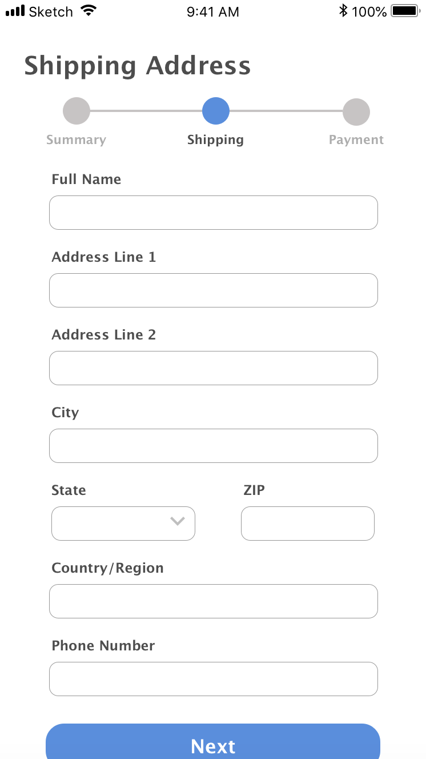Focus the ZIP code field

[307, 524]
